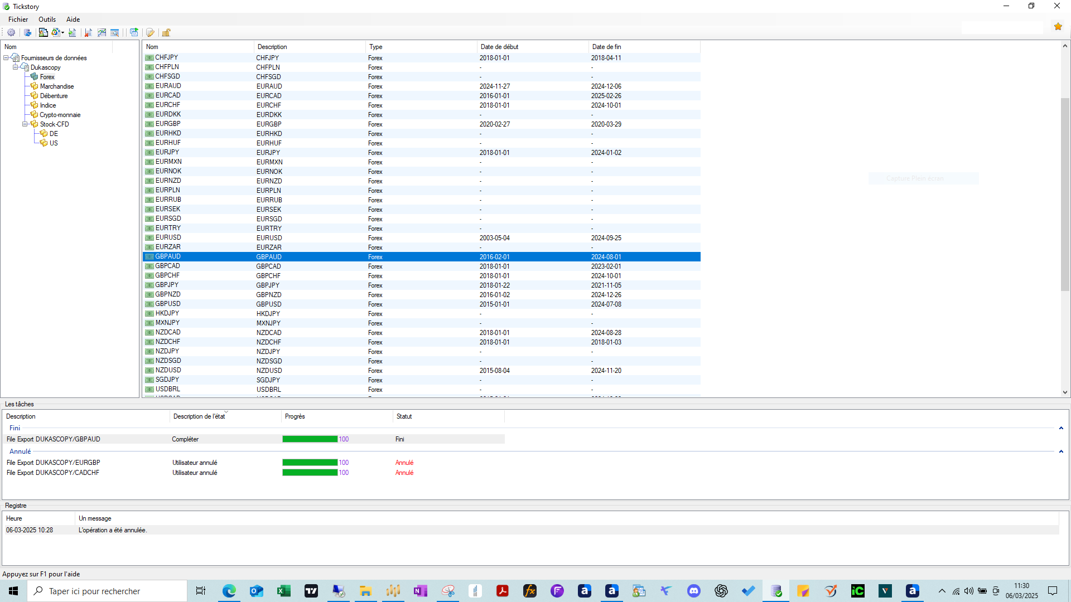Collapse the Stock-CFD tree node

(x=25, y=124)
